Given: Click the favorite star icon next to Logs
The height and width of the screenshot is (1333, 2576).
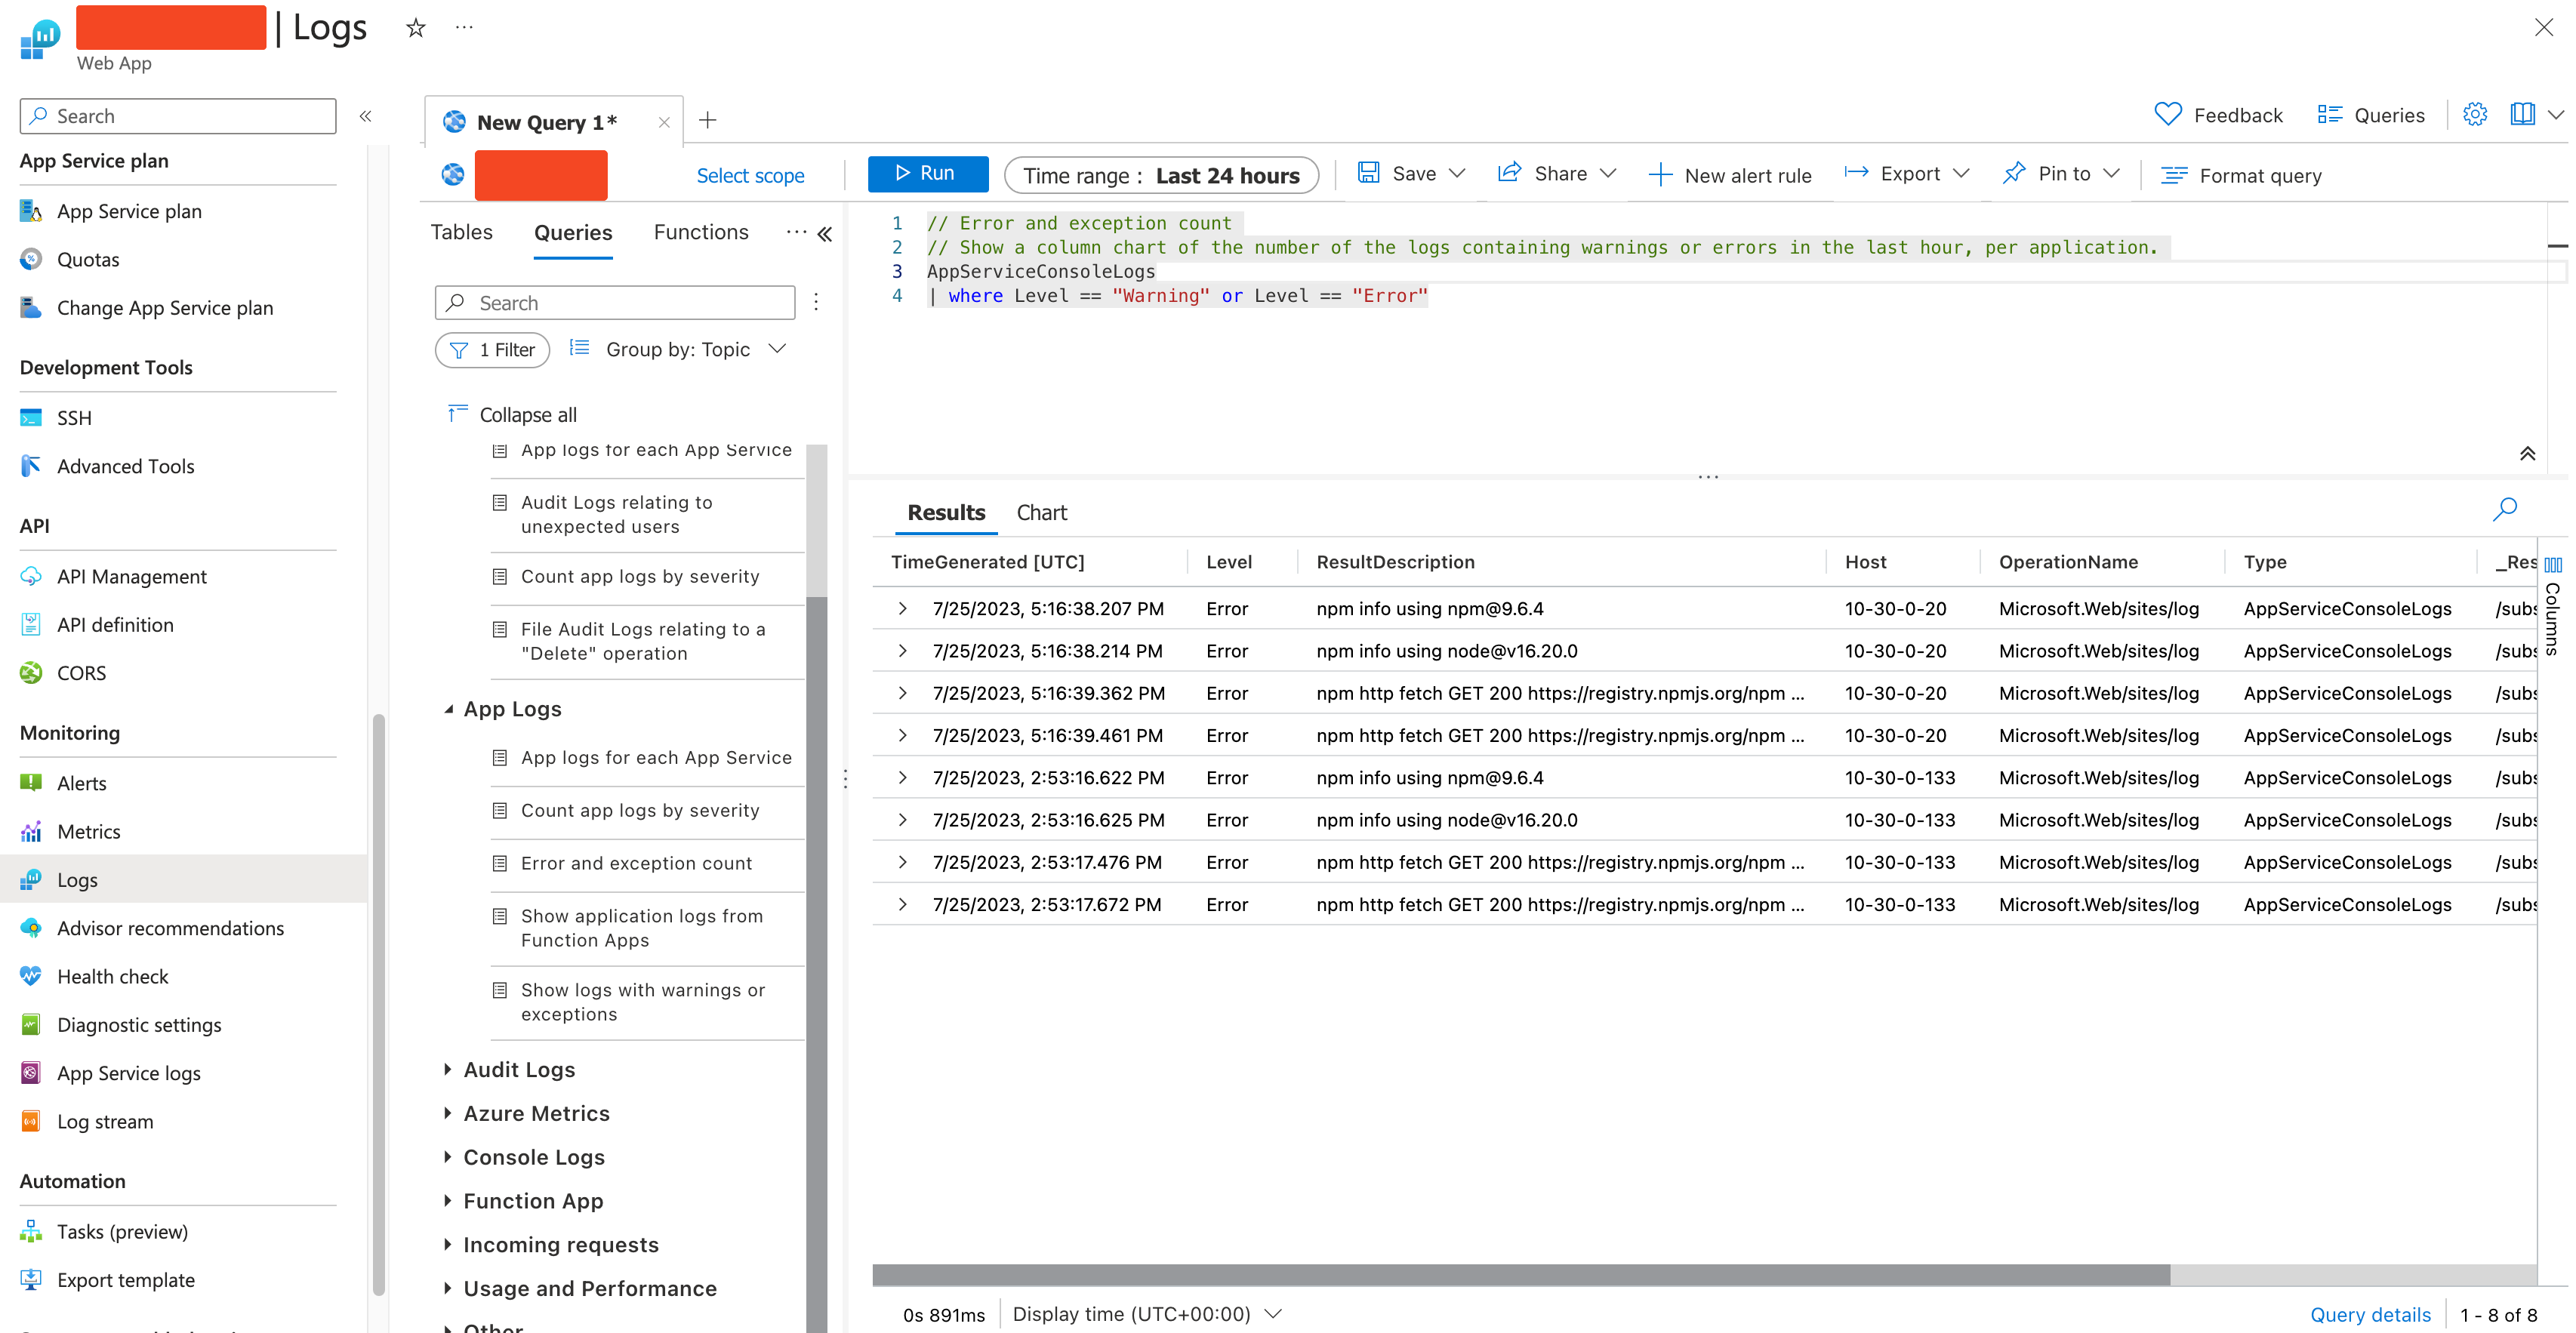Looking at the screenshot, I should (x=416, y=28).
